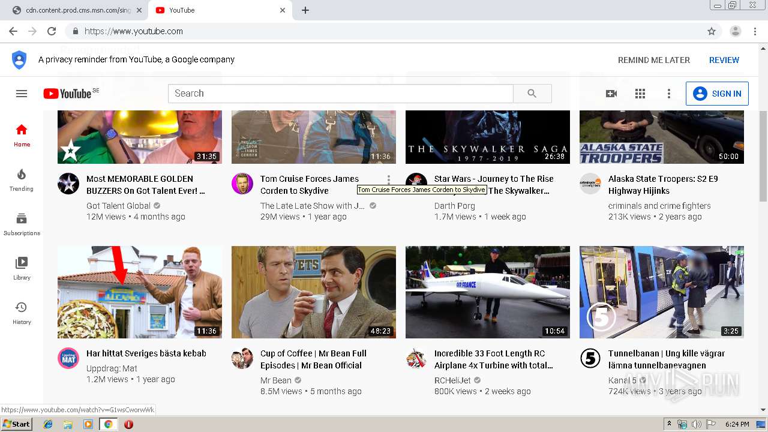Reload the page

point(52,31)
